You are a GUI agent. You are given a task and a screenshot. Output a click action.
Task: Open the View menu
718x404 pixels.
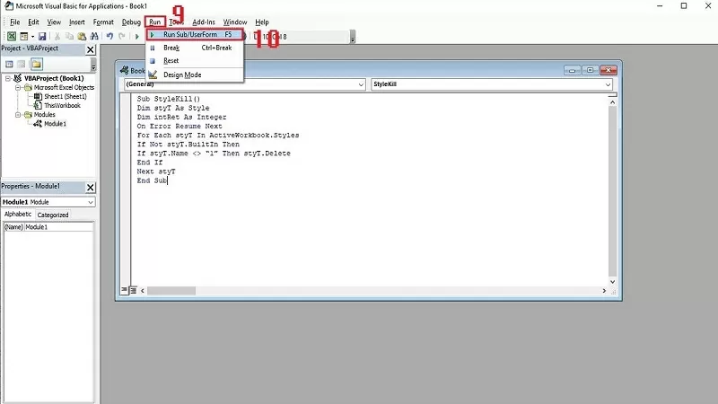pos(54,22)
